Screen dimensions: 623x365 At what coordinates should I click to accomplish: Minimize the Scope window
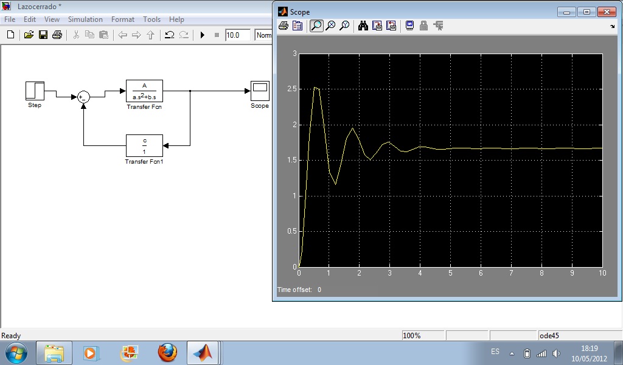566,12
